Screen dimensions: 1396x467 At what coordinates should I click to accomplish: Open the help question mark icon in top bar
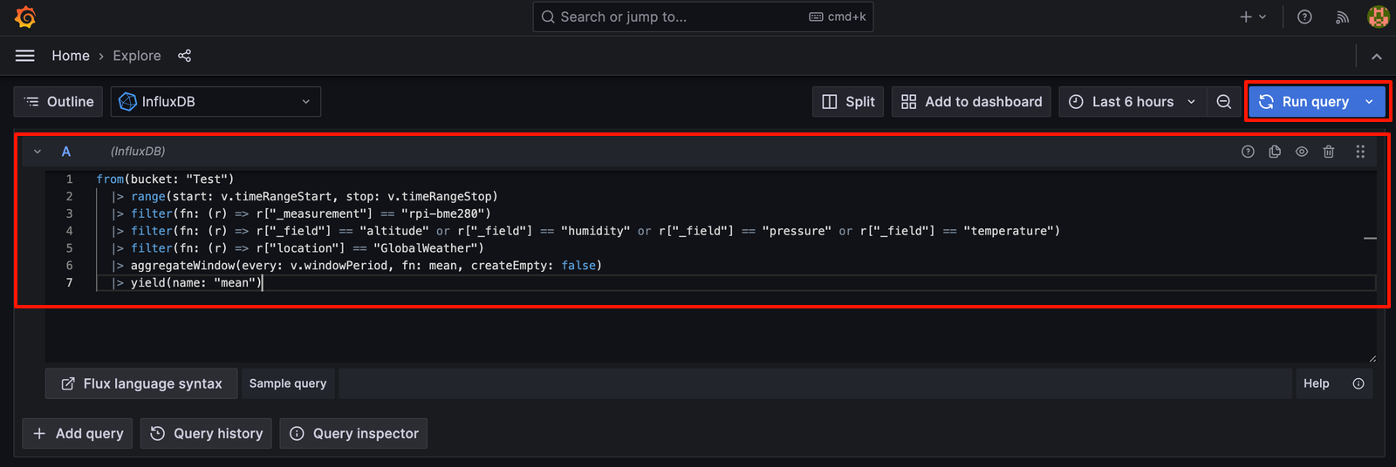1304,17
